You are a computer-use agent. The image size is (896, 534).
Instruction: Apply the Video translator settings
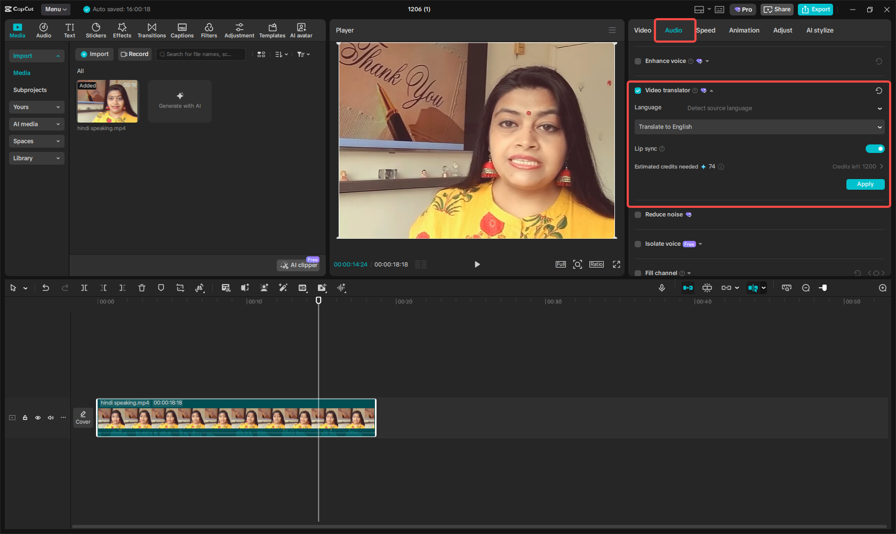point(865,184)
